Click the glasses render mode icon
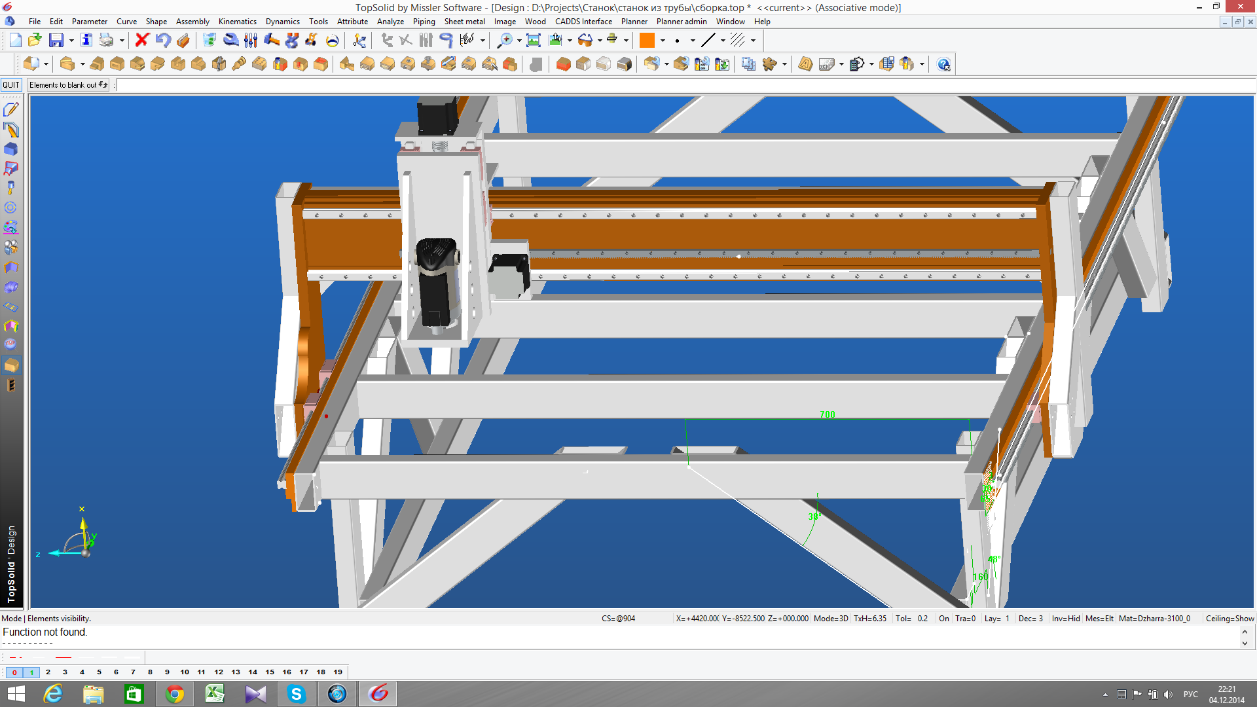 pos(585,41)
